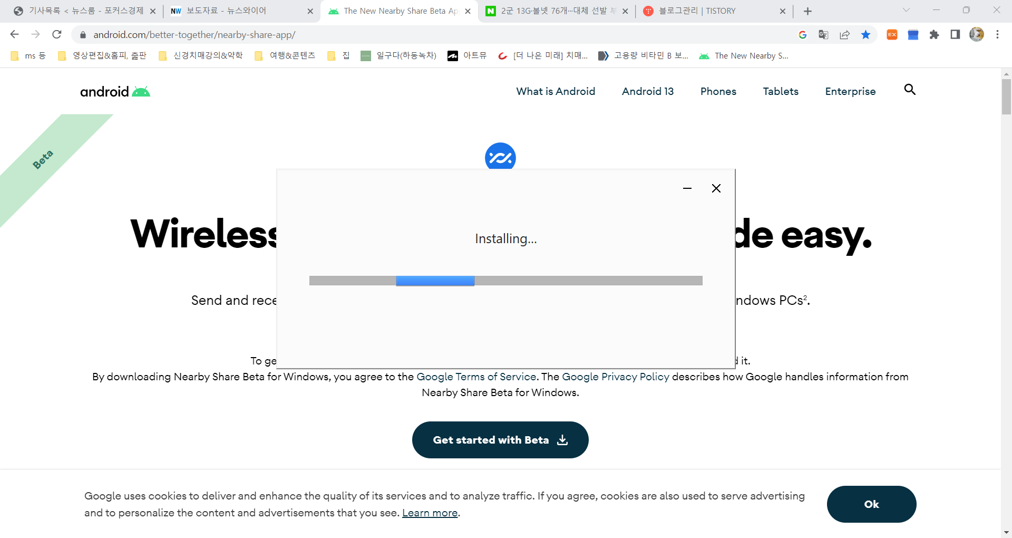Open a new browser tab
The width and height of the screenshot is (1012, 538).
(807, 11)
